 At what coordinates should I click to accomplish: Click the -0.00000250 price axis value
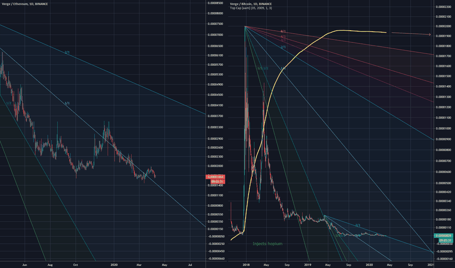216,244
